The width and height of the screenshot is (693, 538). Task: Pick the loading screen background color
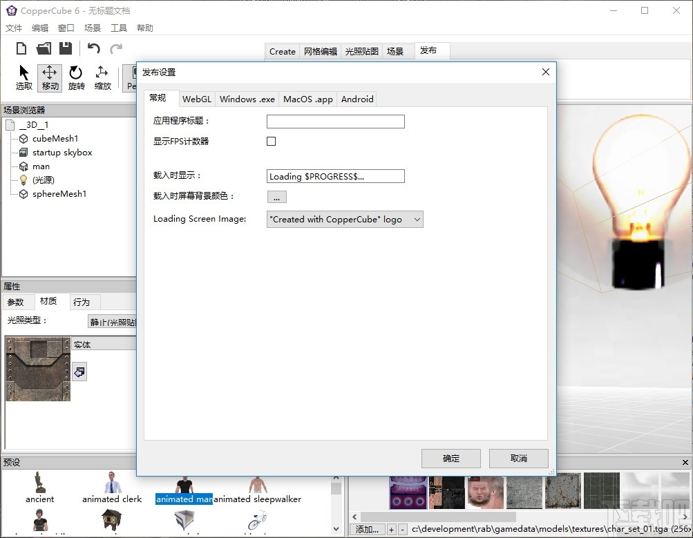[276, 196]
